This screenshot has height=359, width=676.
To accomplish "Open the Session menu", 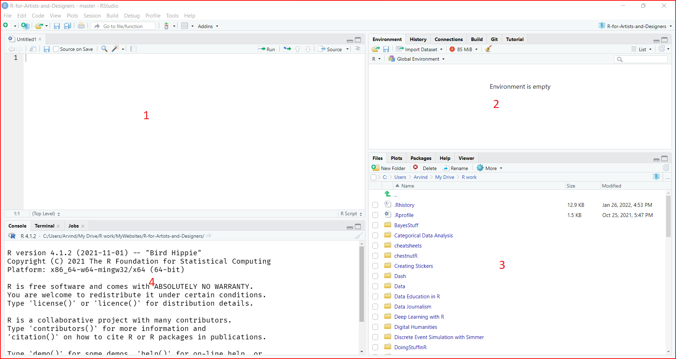I will [92, 16].
